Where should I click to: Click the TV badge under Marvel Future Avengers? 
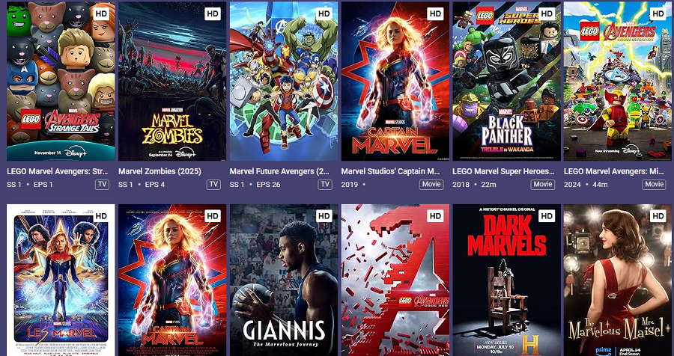pyautogui.click(x=325, y=185)
